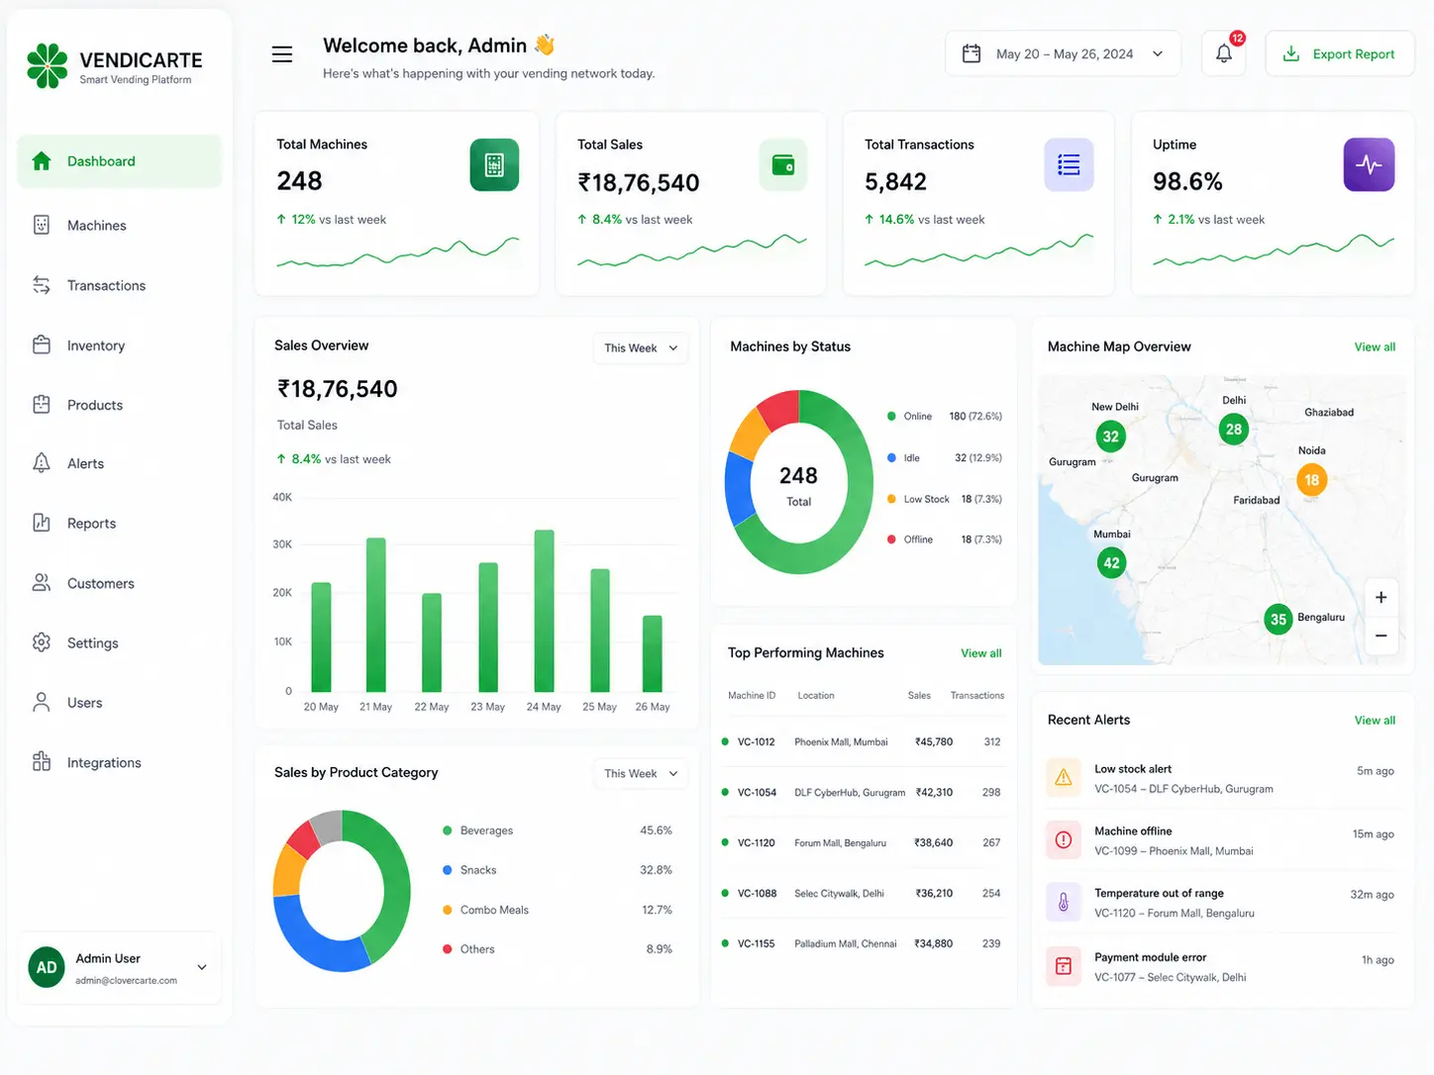Image resolution: width=1434 pixels, height=1075 pixels.
Task: Go to Dashboard in sidebar
Action: [x=120, y=161]
